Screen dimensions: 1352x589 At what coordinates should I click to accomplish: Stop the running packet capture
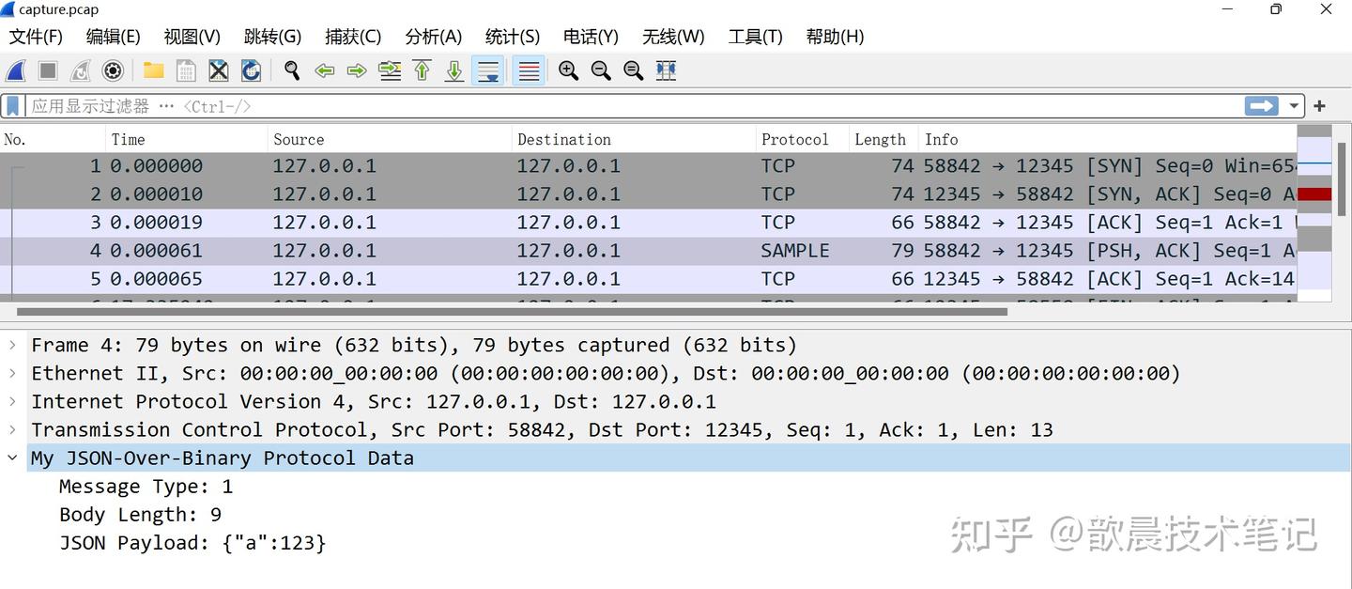point(48,70)
